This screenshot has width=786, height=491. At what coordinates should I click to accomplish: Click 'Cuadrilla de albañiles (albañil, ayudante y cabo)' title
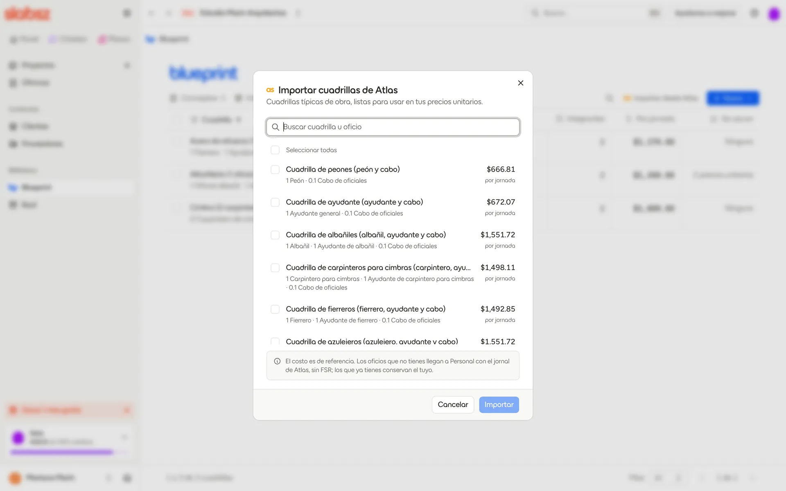(x=366, y=235)
